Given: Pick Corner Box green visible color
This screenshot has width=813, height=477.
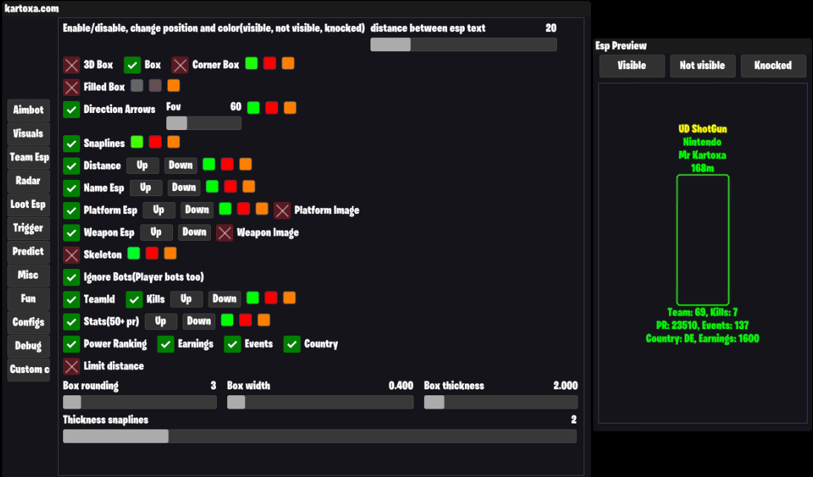Looking at the screenshot, I should click(252, 63).
